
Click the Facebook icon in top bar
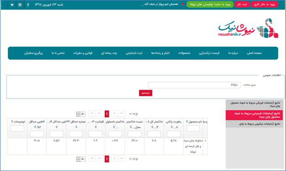28,5
